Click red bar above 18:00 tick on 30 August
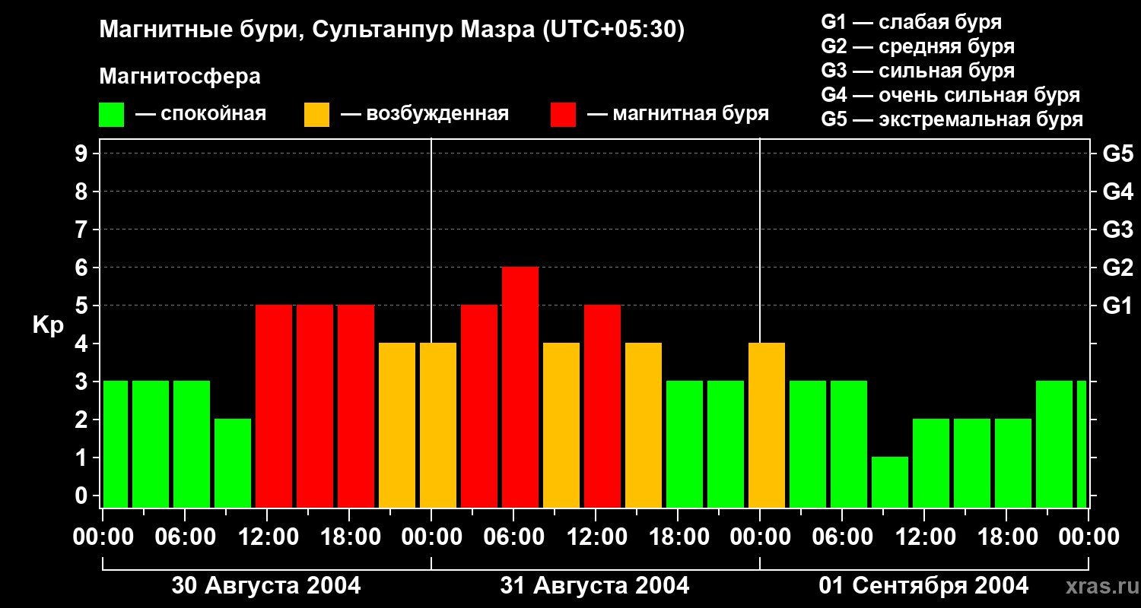This screenshot has width=1141, height=608. point(356,407)
